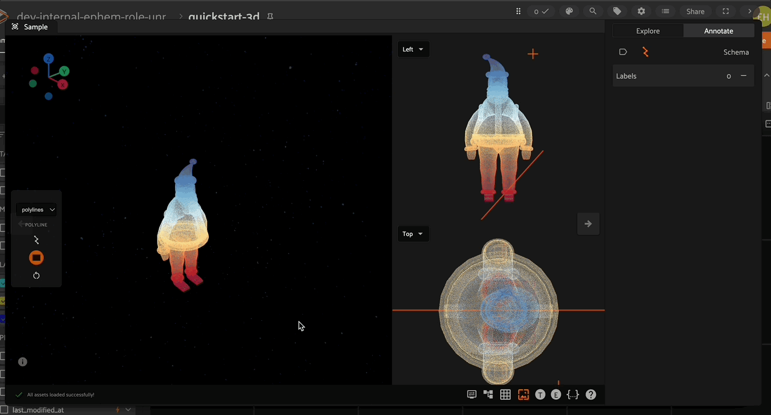Click the polyline tool in left toolbar
Screen dimensions: 771x415
36,240
